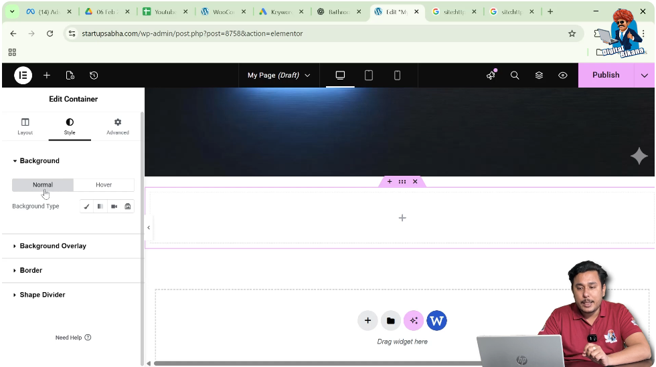Click the AI star icon on hero

pos(639,156)
